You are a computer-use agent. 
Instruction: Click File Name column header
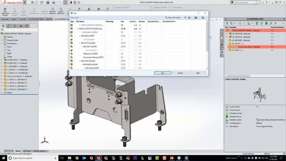[80, 21]
